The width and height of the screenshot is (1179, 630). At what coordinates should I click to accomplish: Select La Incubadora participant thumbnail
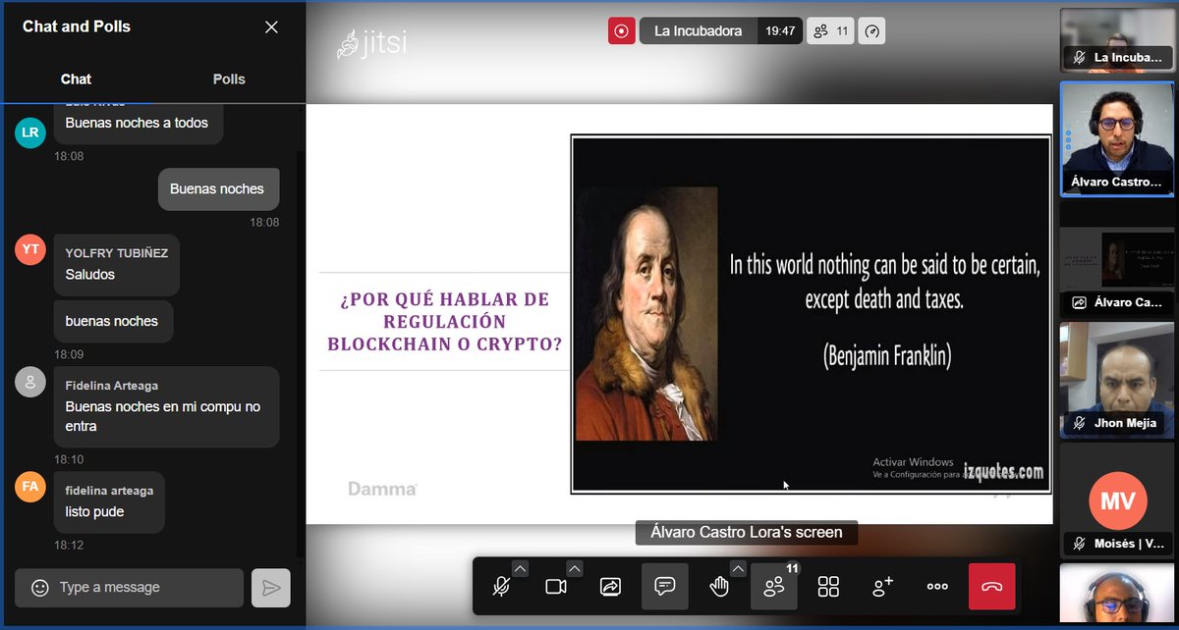[x=1116, y=39]
